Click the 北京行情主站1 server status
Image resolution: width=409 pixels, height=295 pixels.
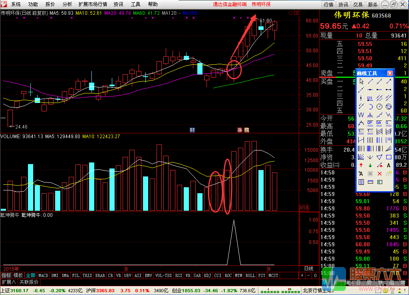318,291
